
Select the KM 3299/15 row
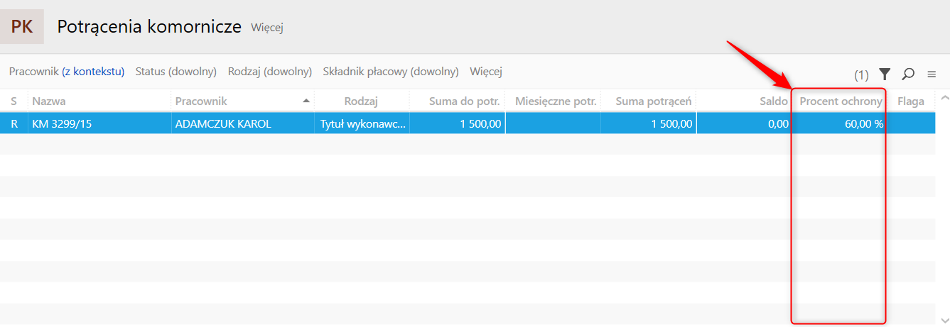click(x=468, y=123)
